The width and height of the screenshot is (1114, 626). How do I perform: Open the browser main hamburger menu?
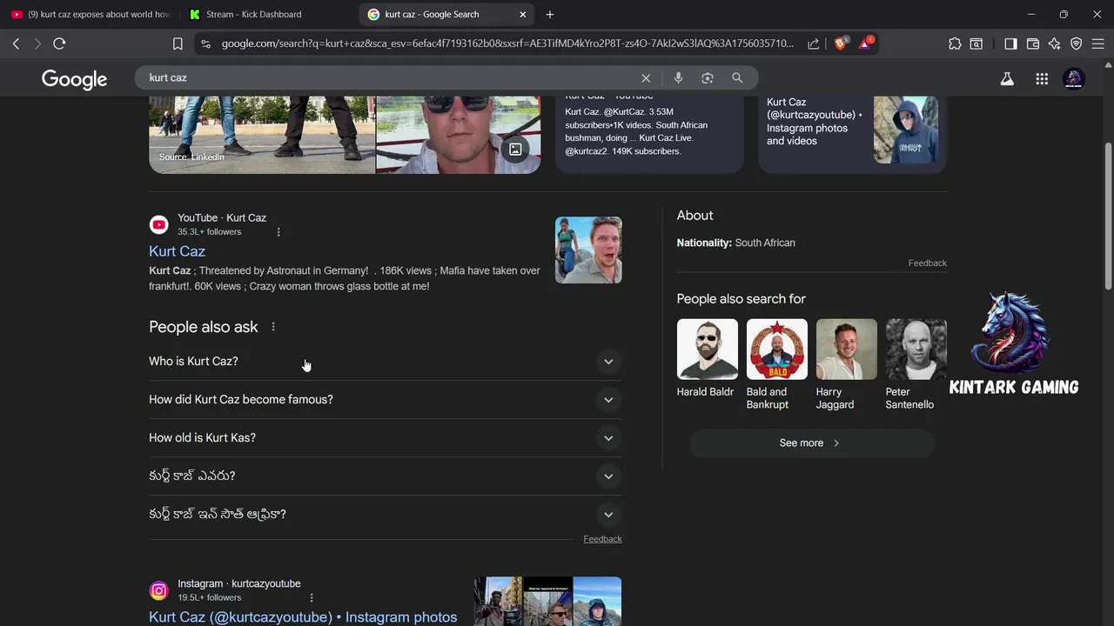(1097, 43)
